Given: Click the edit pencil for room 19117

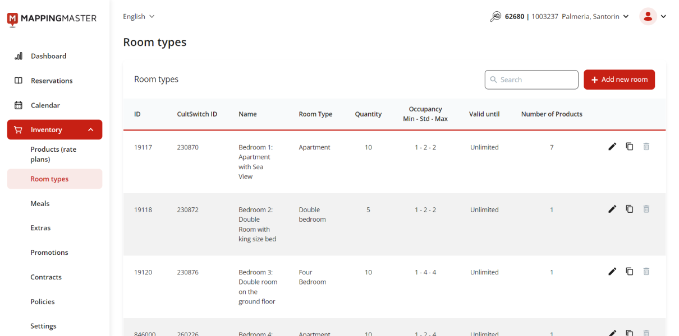Looking at the screenshot, I should [x=612, y=147].
